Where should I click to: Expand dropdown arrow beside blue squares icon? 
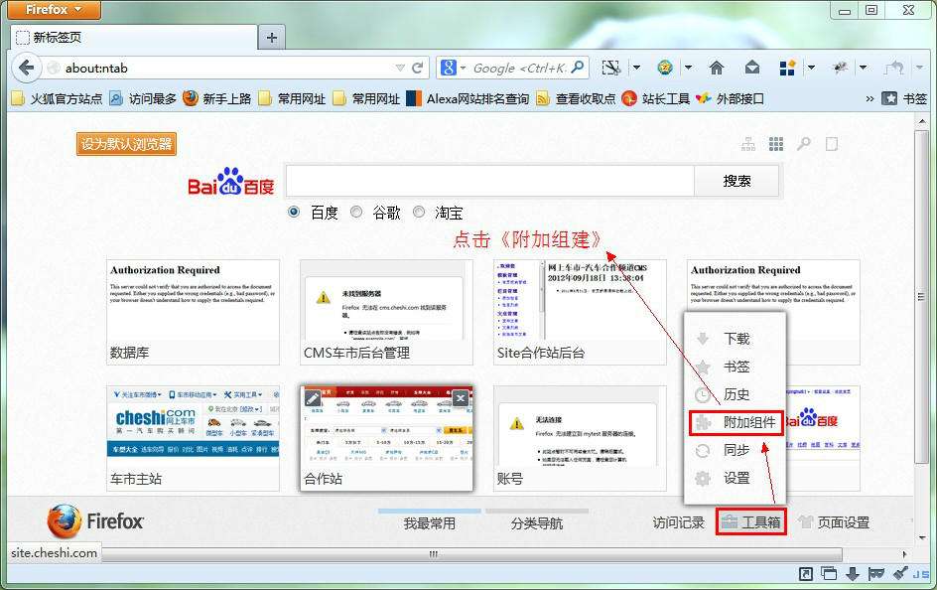(x=811, y=68)
